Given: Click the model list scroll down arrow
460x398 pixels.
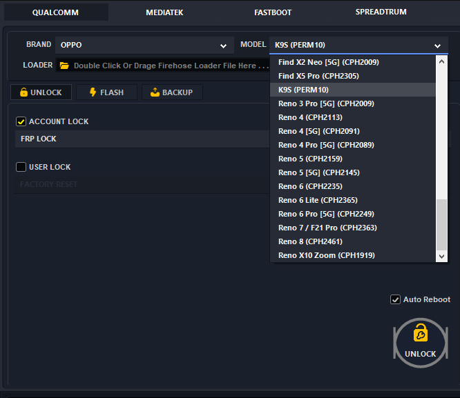Looking at the screenshot, I should point(442,257).
